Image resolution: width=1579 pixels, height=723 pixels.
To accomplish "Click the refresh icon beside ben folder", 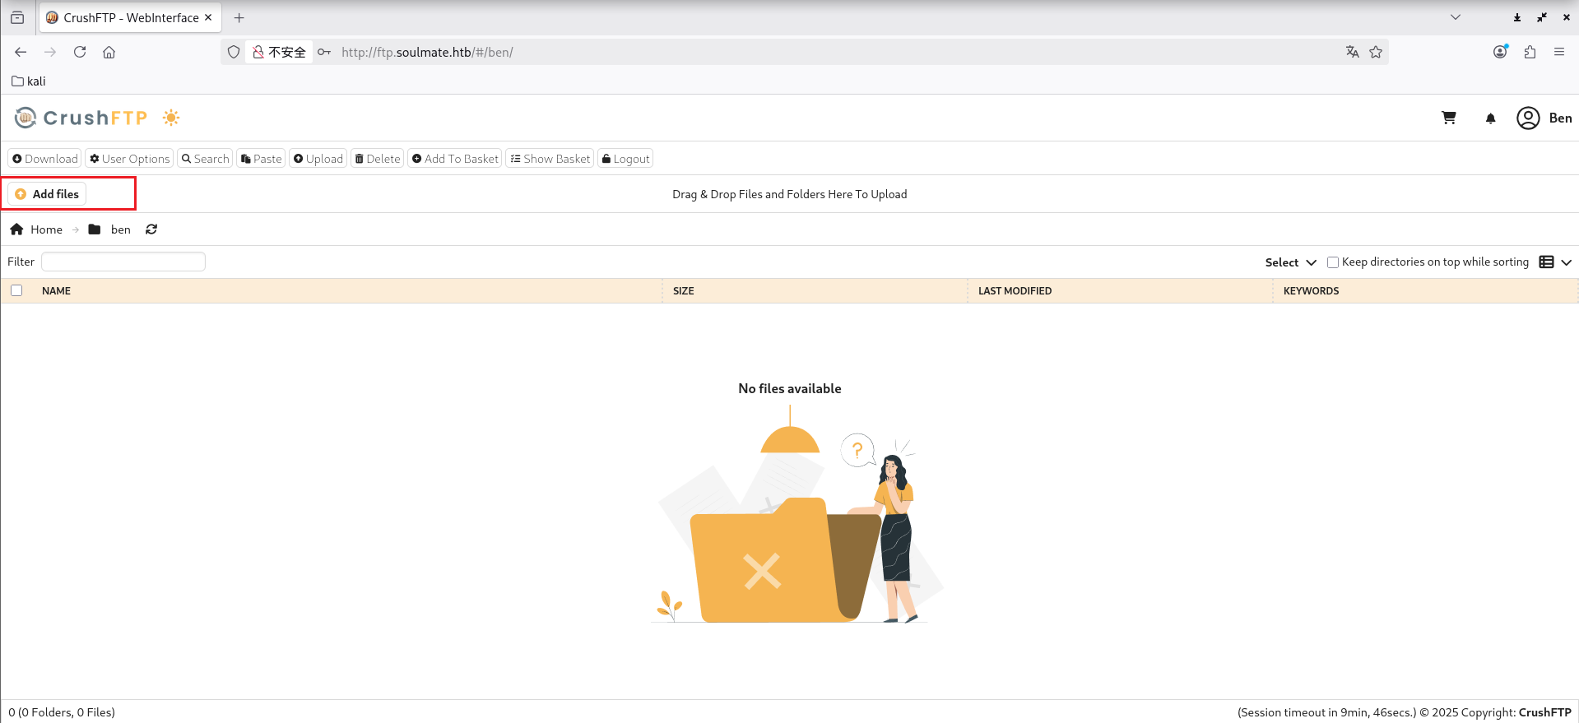I will (151, 229).
